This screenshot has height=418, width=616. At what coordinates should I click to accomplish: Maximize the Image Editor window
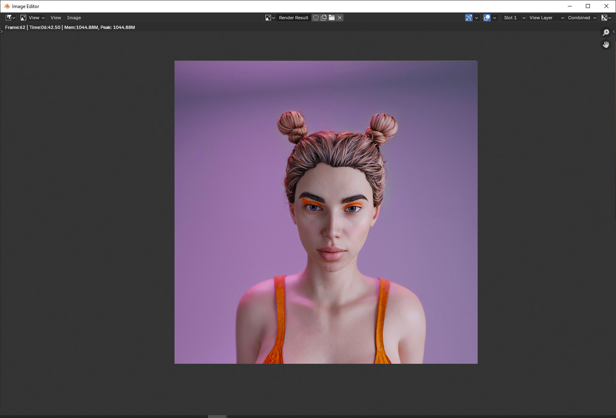588,6
